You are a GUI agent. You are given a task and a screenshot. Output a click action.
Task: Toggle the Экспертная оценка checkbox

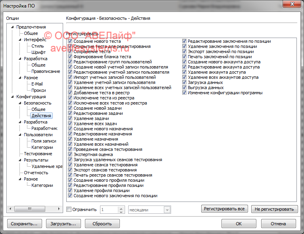70,154
